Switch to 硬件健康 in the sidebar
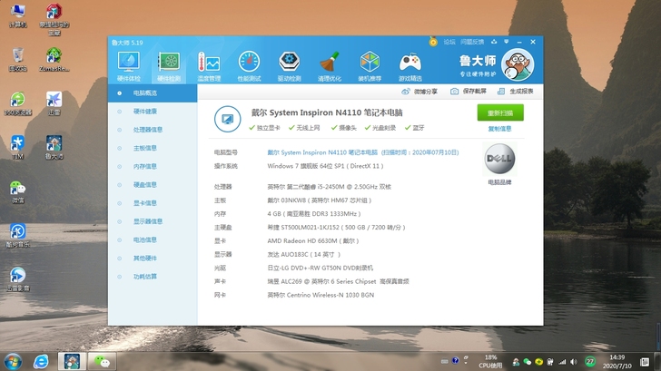 pos(144,112)
